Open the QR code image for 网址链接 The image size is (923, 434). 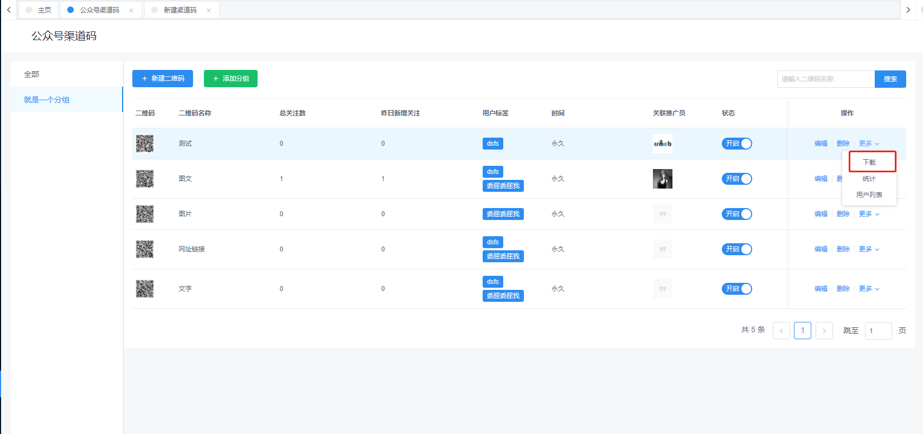(x=145, y=249)
